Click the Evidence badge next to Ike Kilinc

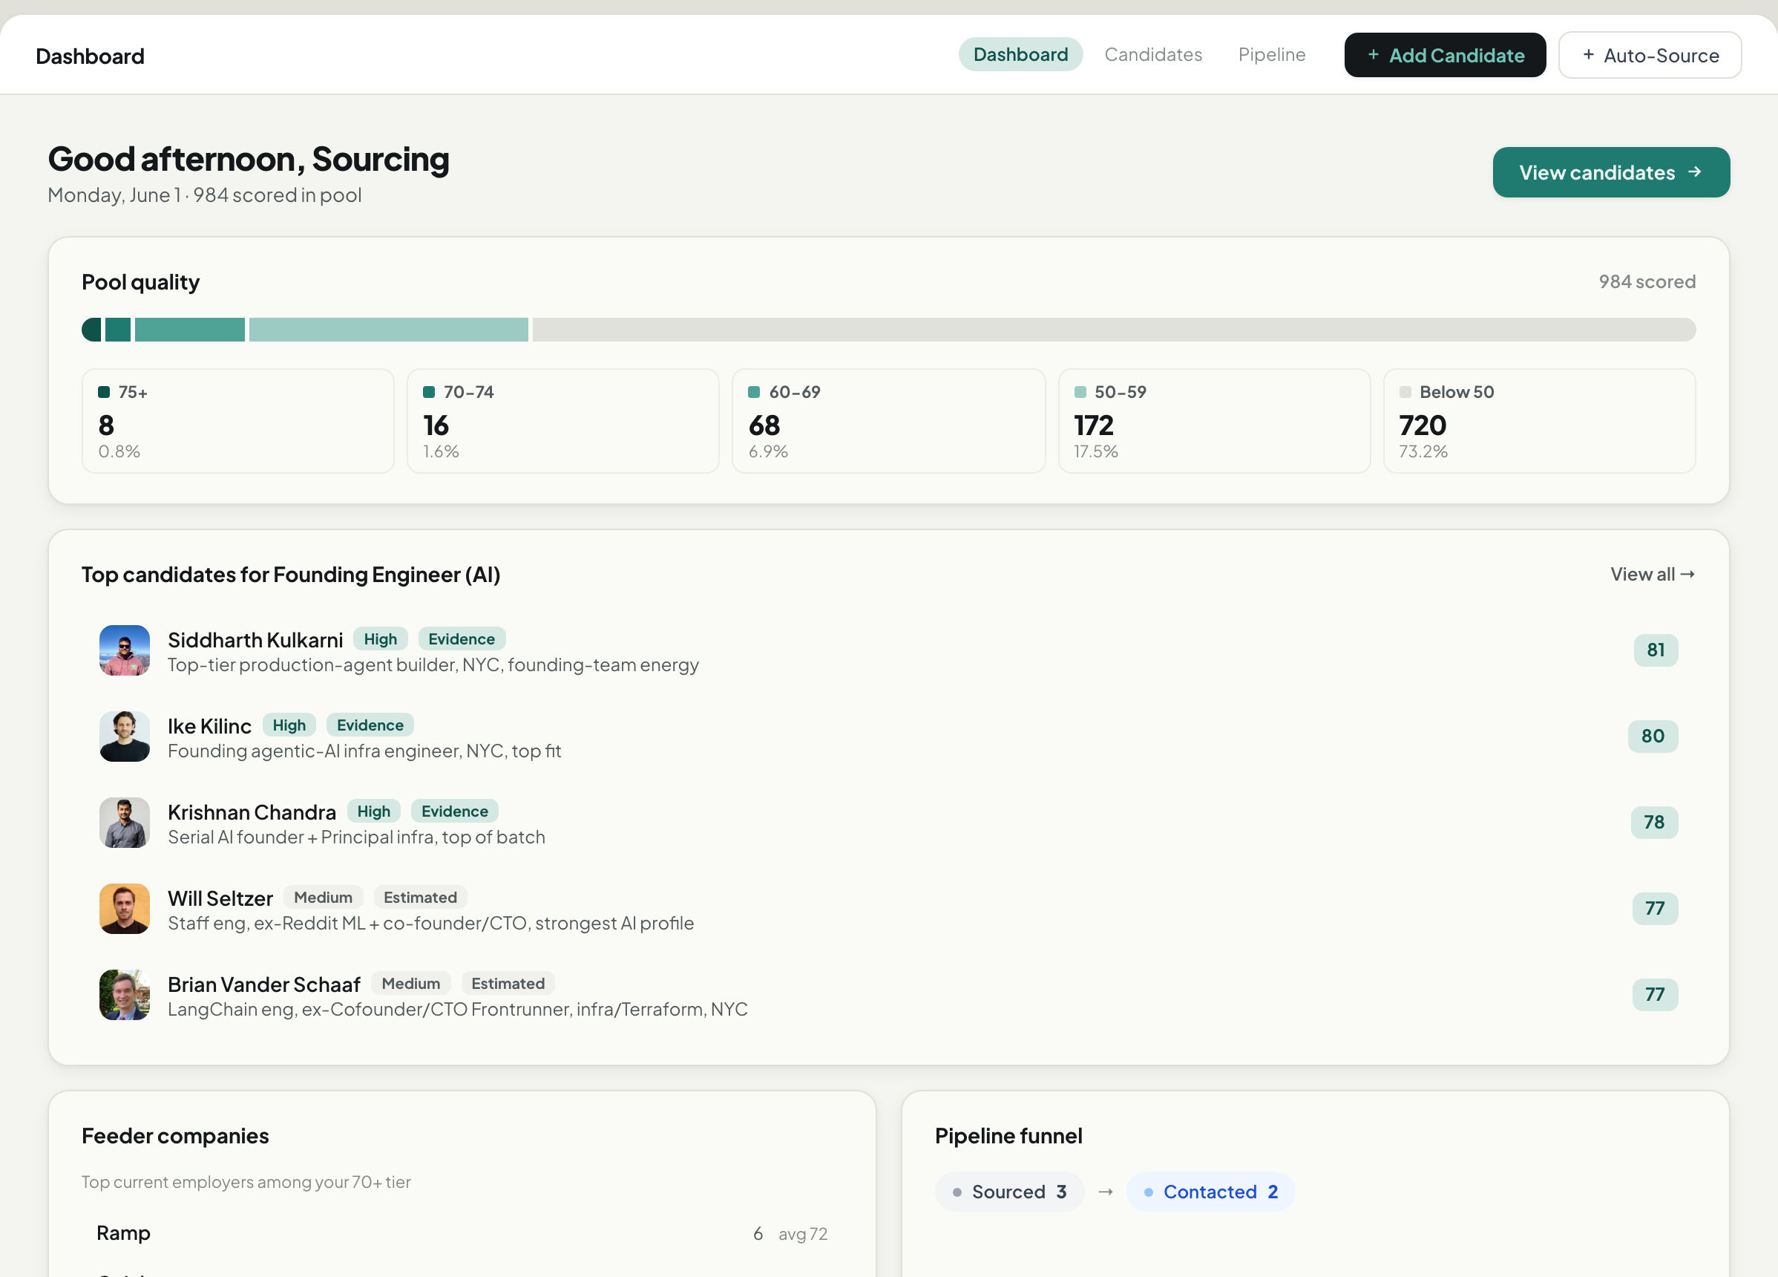pyautogui.click(x=370, y=725)
